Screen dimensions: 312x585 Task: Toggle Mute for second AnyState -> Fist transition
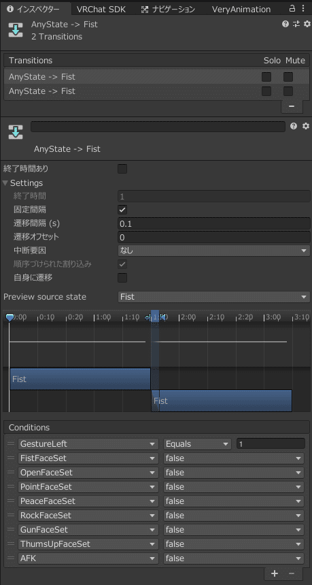[x=288, y=91]
